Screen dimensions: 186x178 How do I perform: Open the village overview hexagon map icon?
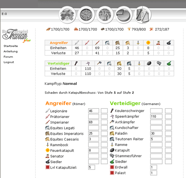(x=67, y=15)
